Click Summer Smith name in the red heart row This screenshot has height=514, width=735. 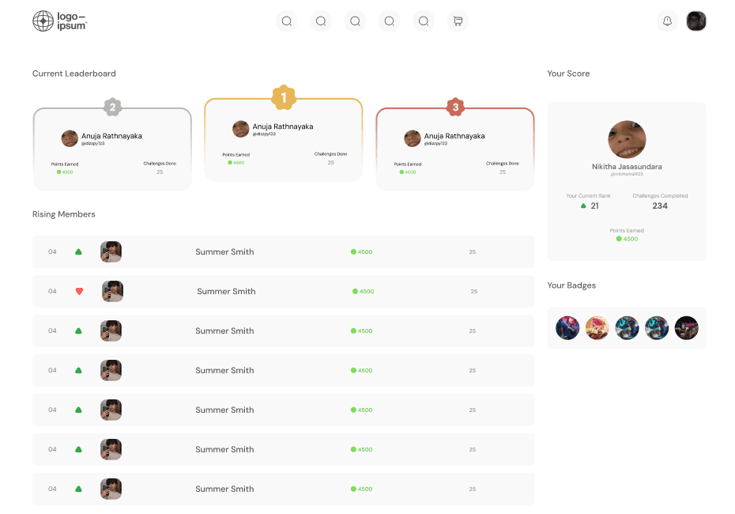point(226,291)
